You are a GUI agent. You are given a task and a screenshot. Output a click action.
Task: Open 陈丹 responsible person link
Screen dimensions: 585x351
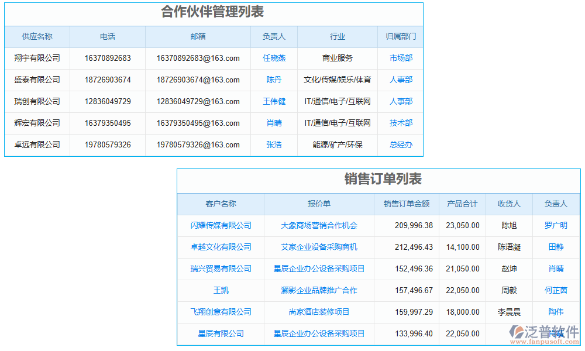274,80
